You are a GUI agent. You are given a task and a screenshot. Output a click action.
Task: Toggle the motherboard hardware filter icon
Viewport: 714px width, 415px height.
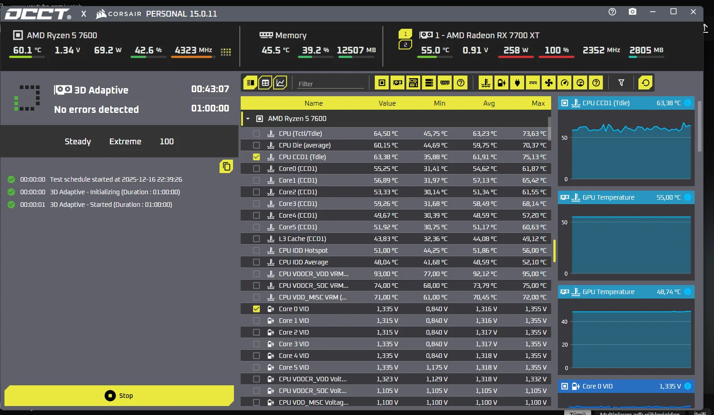pyautogui.click(x=413, y=83)
